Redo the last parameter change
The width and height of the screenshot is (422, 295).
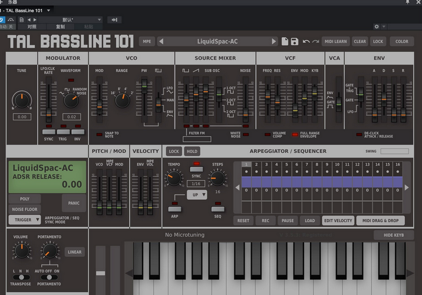316,41
